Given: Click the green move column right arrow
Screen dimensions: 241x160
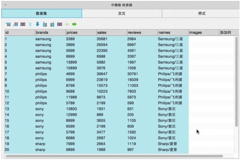Looking at the screenshot, I should [x=74, y=24].
